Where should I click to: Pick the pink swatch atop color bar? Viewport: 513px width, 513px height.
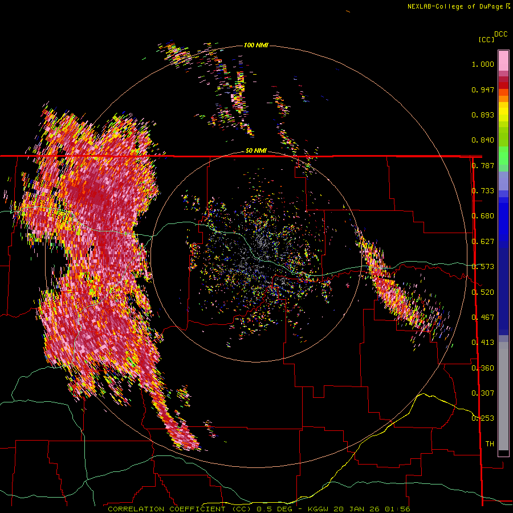coord(503,61)
